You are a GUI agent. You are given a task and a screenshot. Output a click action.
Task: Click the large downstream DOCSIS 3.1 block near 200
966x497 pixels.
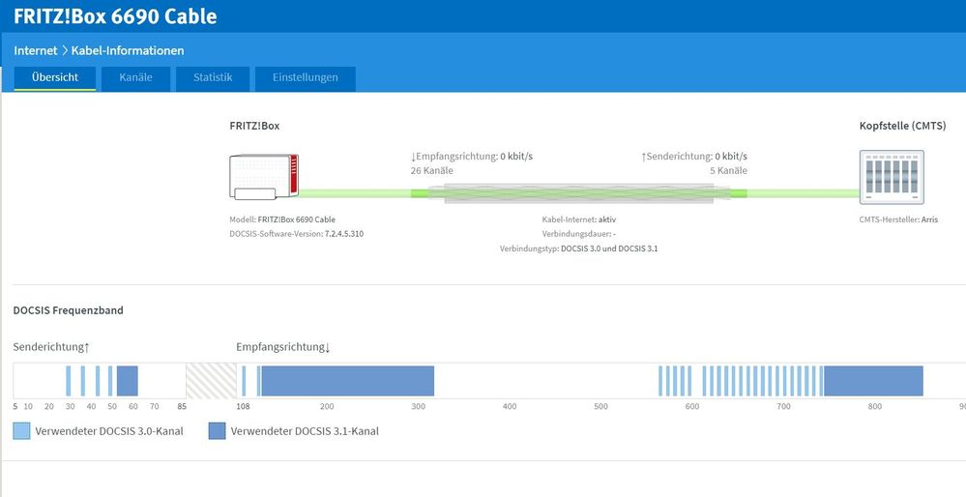(x=347, y=381)
